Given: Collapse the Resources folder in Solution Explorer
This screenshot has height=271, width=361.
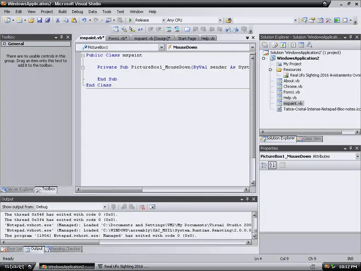Looking at the screenshot, I should click(x=270, y=70).
